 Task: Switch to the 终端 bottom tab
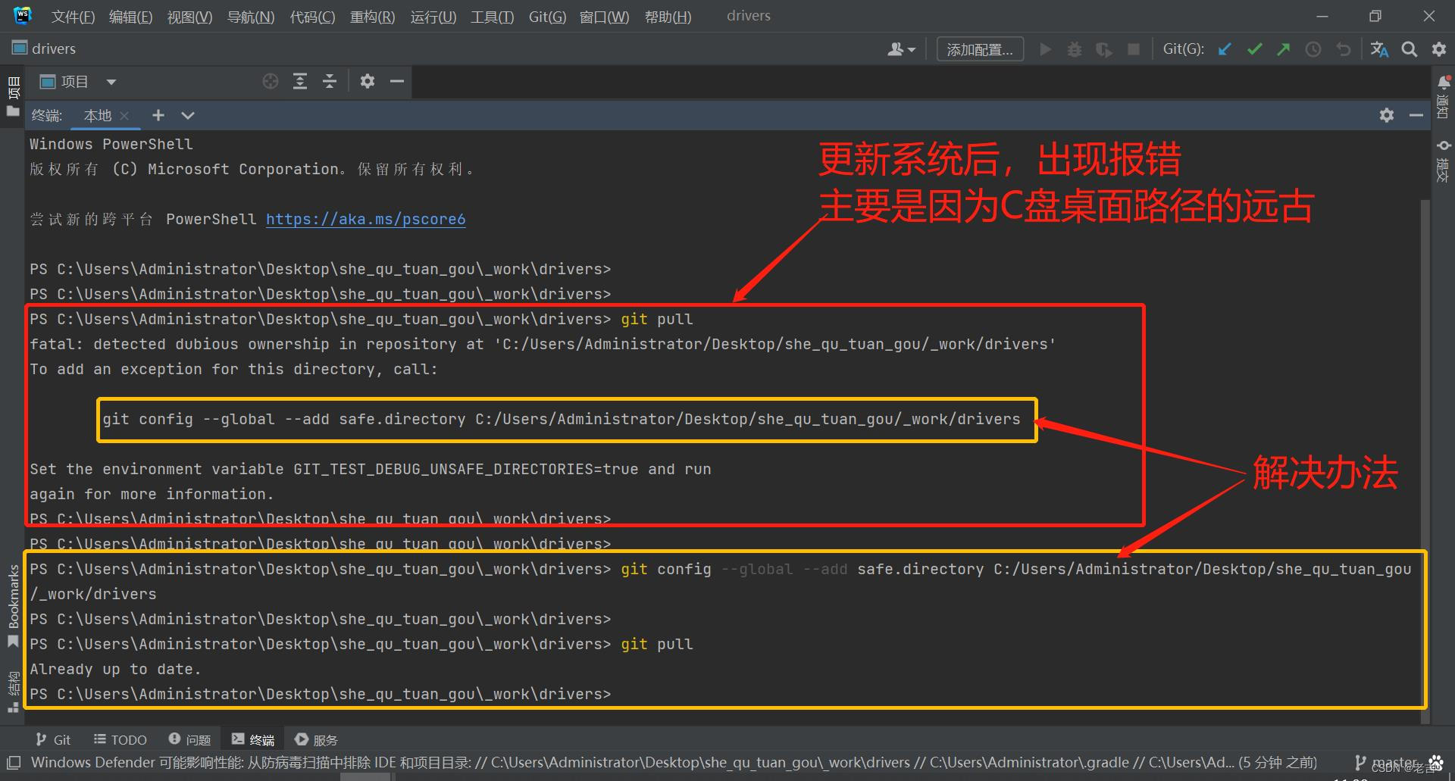[x=253, y=739]
